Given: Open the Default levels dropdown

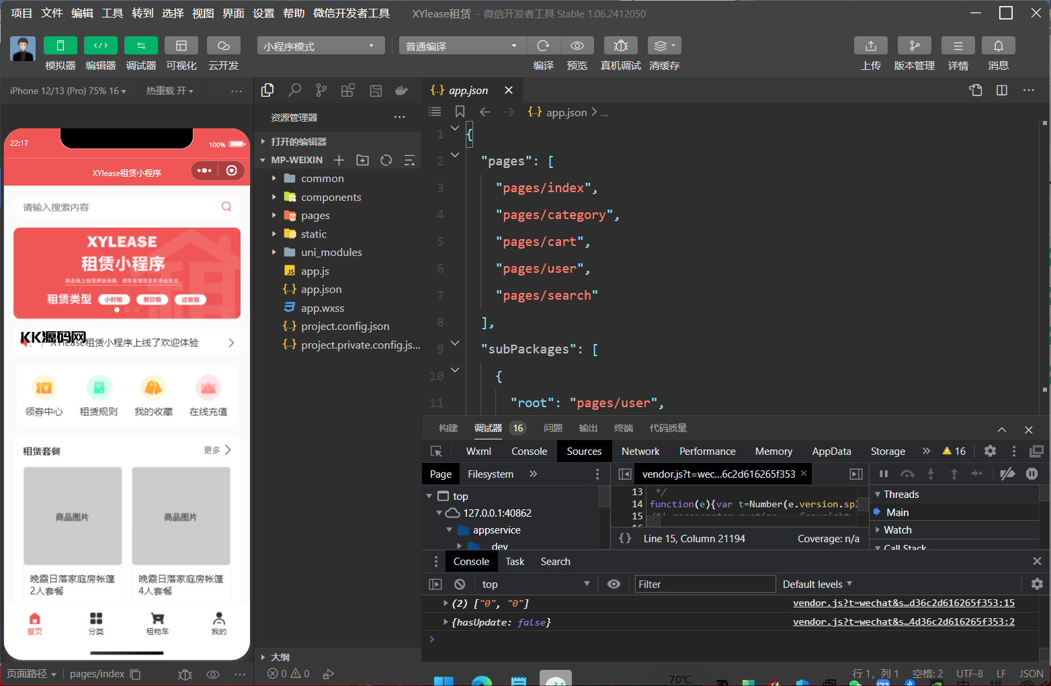Looking at the screenshot, I should 817,585.
